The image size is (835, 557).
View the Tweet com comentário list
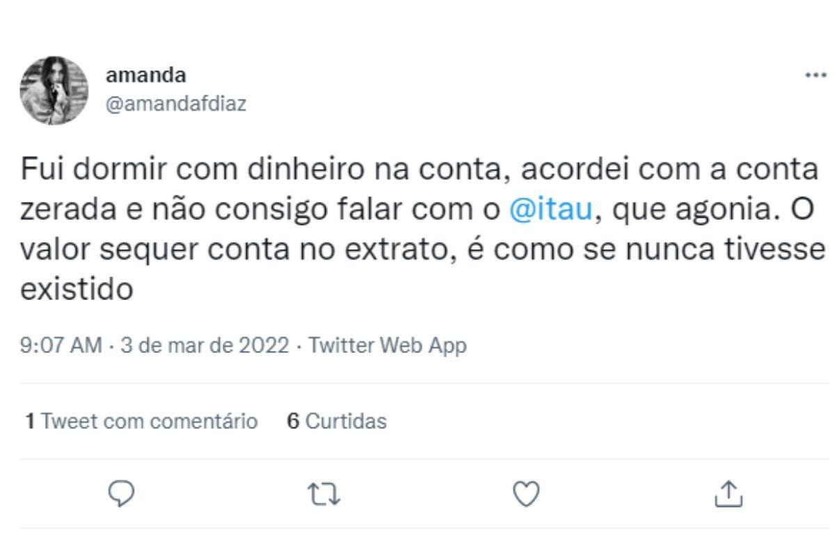(x=149, y=421)
